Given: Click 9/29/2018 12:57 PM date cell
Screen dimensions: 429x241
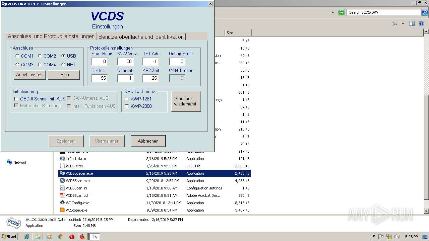Looking at the screenshot, I should 162,181.
